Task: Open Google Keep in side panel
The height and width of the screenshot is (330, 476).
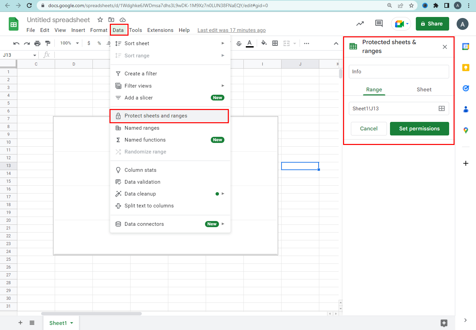Action: [466, 68]
